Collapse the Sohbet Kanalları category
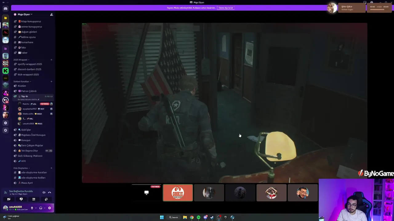The image size is (394, 221). click(22, 81)
